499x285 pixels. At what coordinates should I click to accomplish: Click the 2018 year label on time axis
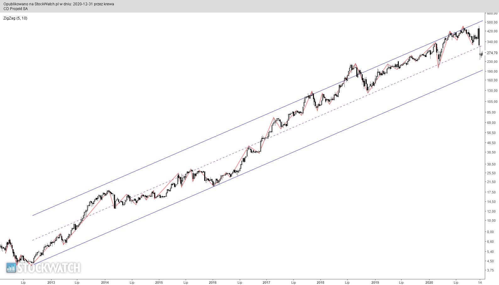tap(321, 282)
